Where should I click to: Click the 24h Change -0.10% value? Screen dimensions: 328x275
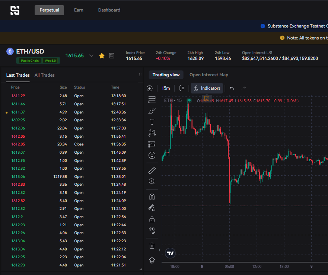click(x=163, y=58)
